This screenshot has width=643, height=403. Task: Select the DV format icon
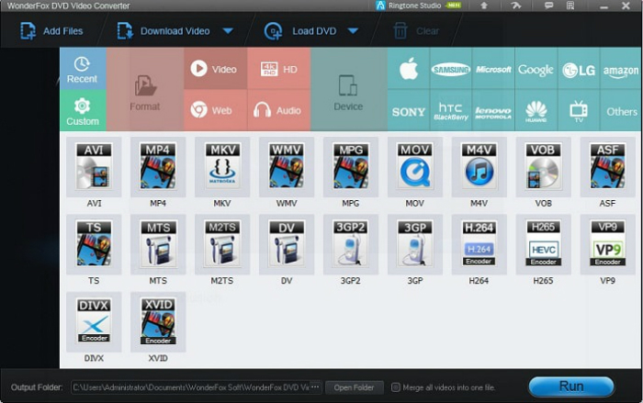(287, 244)
